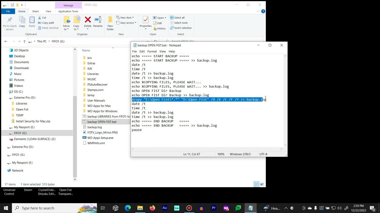This screenshot has height=213, width=380.
Task: Click the Back arrow in Explorer
Action: click(x=6, y=41)
